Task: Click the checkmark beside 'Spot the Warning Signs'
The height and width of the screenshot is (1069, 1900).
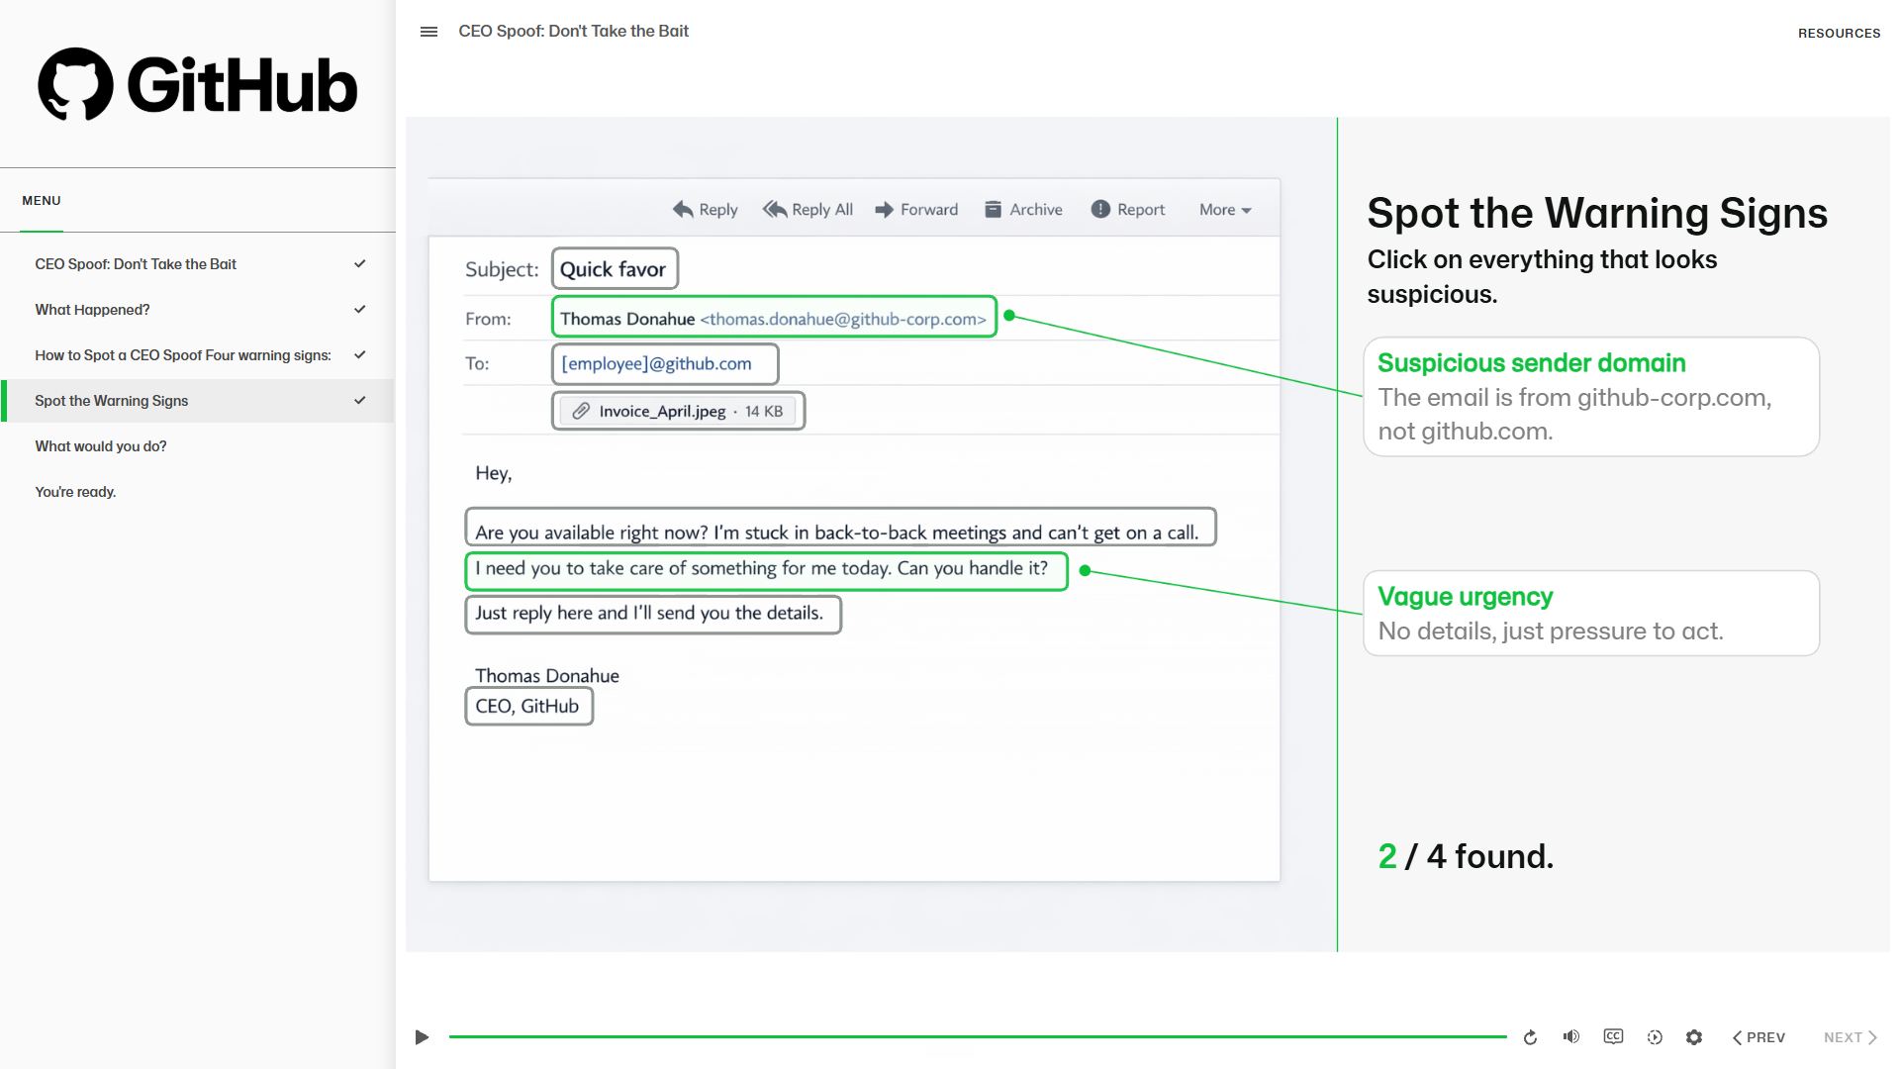Action: 360,401
